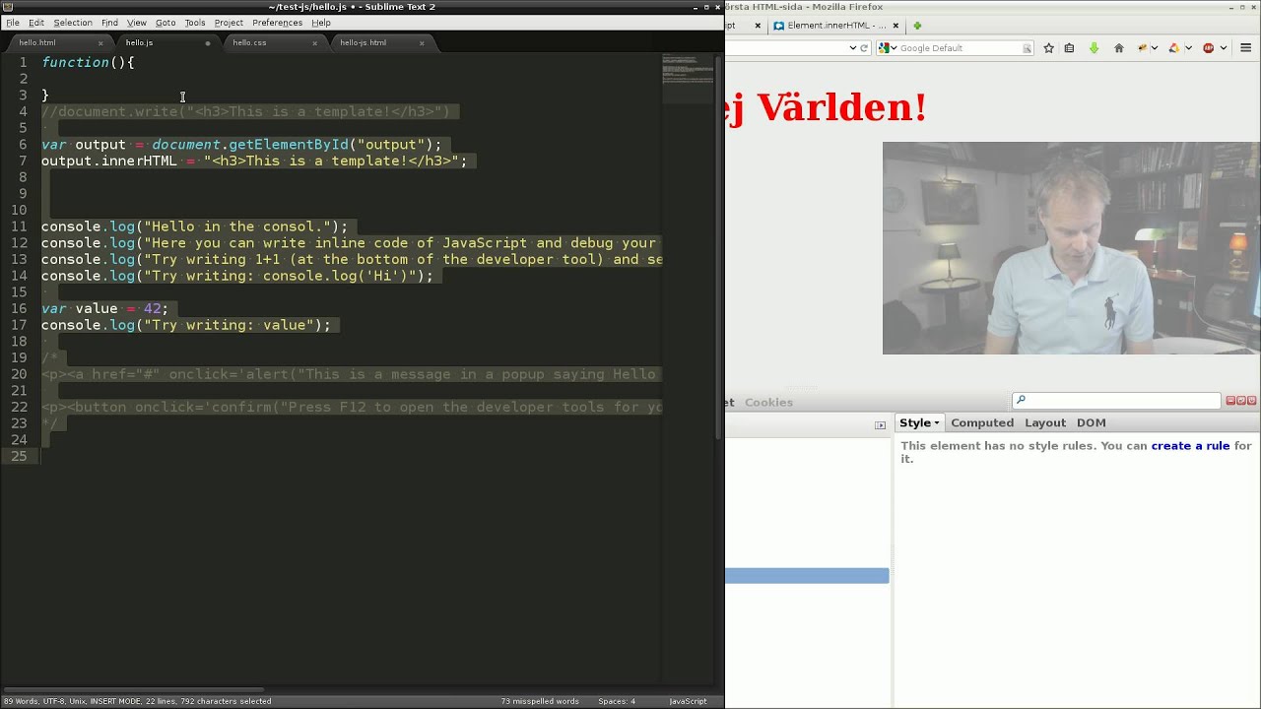Click the Sublime Text window menu icon
The height and width of the screenshot is (709, 1261).
(x=8, y=7)
